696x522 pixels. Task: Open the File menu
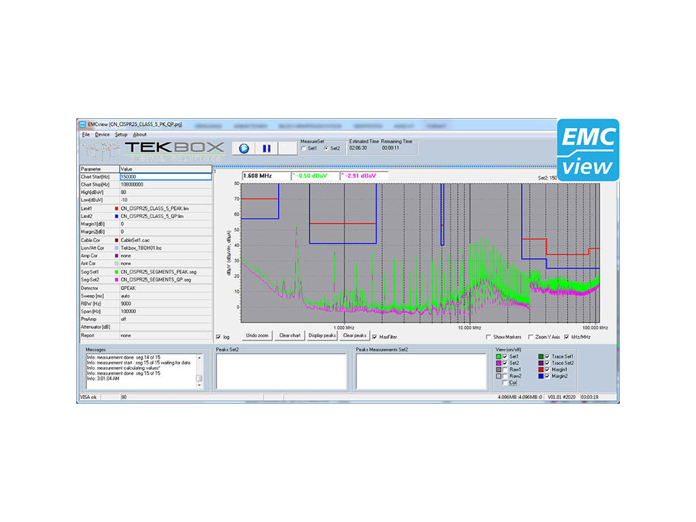pyautogui.click(x=86, y=134)
